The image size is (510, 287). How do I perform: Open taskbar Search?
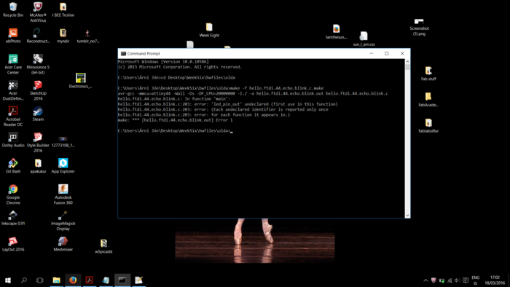tap(24, 280)
